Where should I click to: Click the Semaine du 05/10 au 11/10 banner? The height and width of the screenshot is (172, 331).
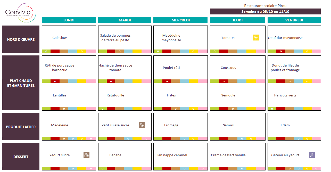point(265,12)
